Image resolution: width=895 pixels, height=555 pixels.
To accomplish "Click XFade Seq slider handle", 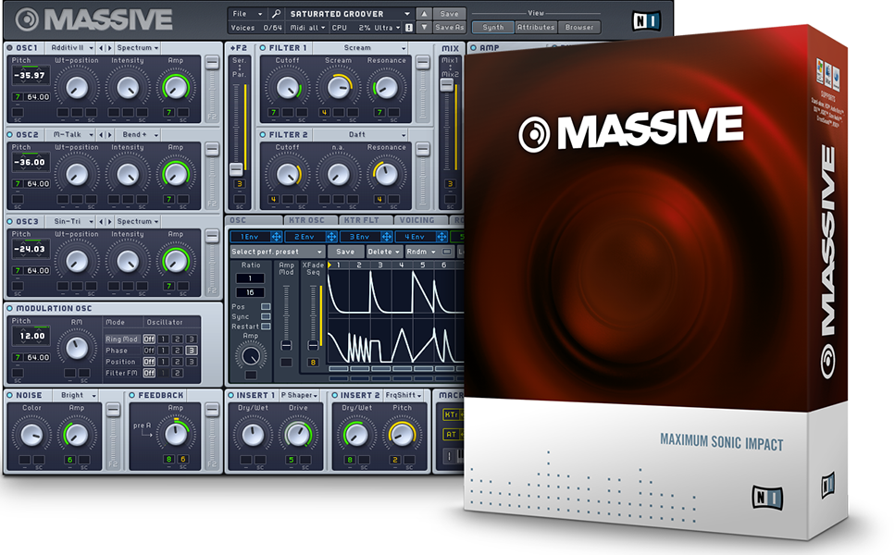I will tap(313, 345).
